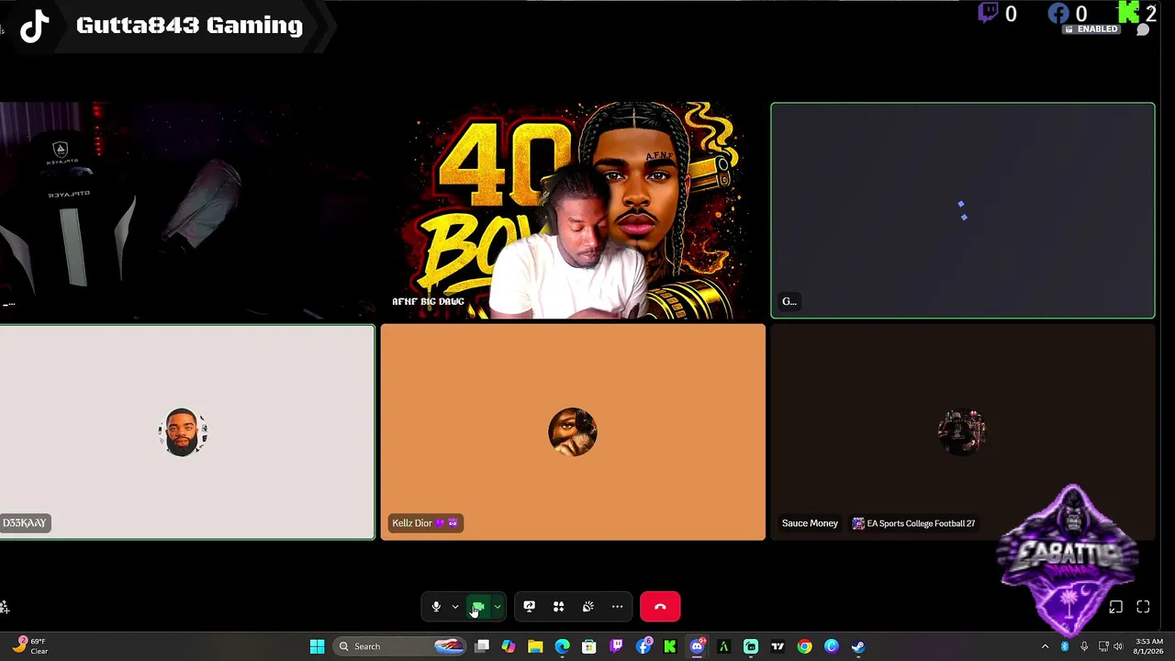This screenshot has width=1175, height=661.
Task: Open the clock showing 3:53 AM
Action: click(1148, 646)
